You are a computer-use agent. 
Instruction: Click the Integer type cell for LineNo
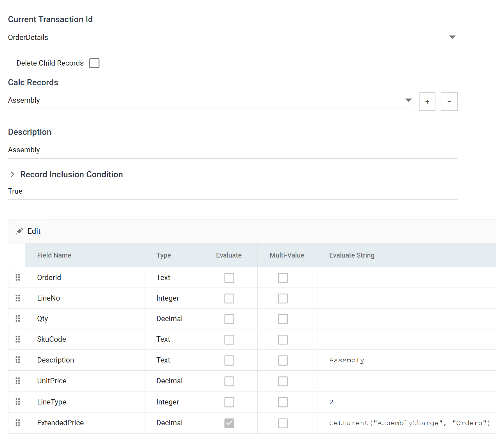point(174,298)
